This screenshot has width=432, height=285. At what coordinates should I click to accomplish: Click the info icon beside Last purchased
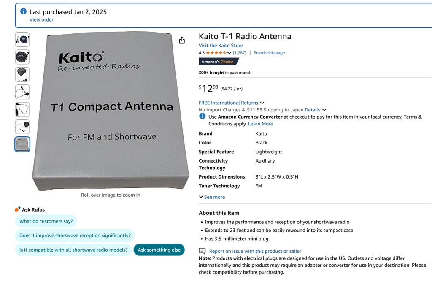click(x=24, y=11)
